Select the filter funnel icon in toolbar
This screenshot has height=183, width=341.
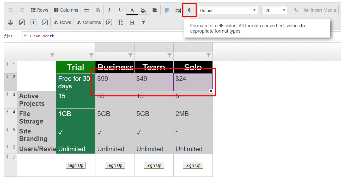[143, 22]
